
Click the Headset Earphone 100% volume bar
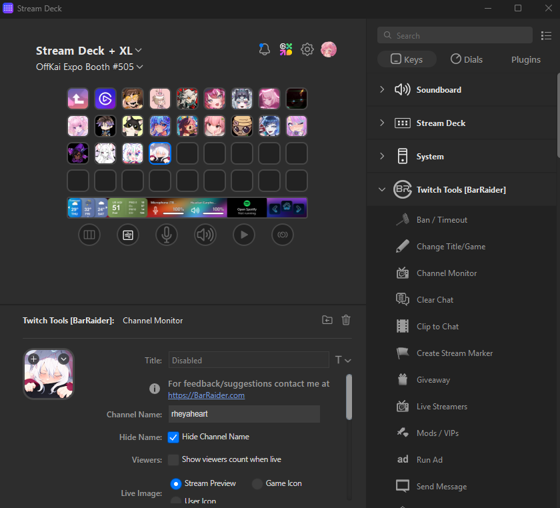tap(213, 213)
